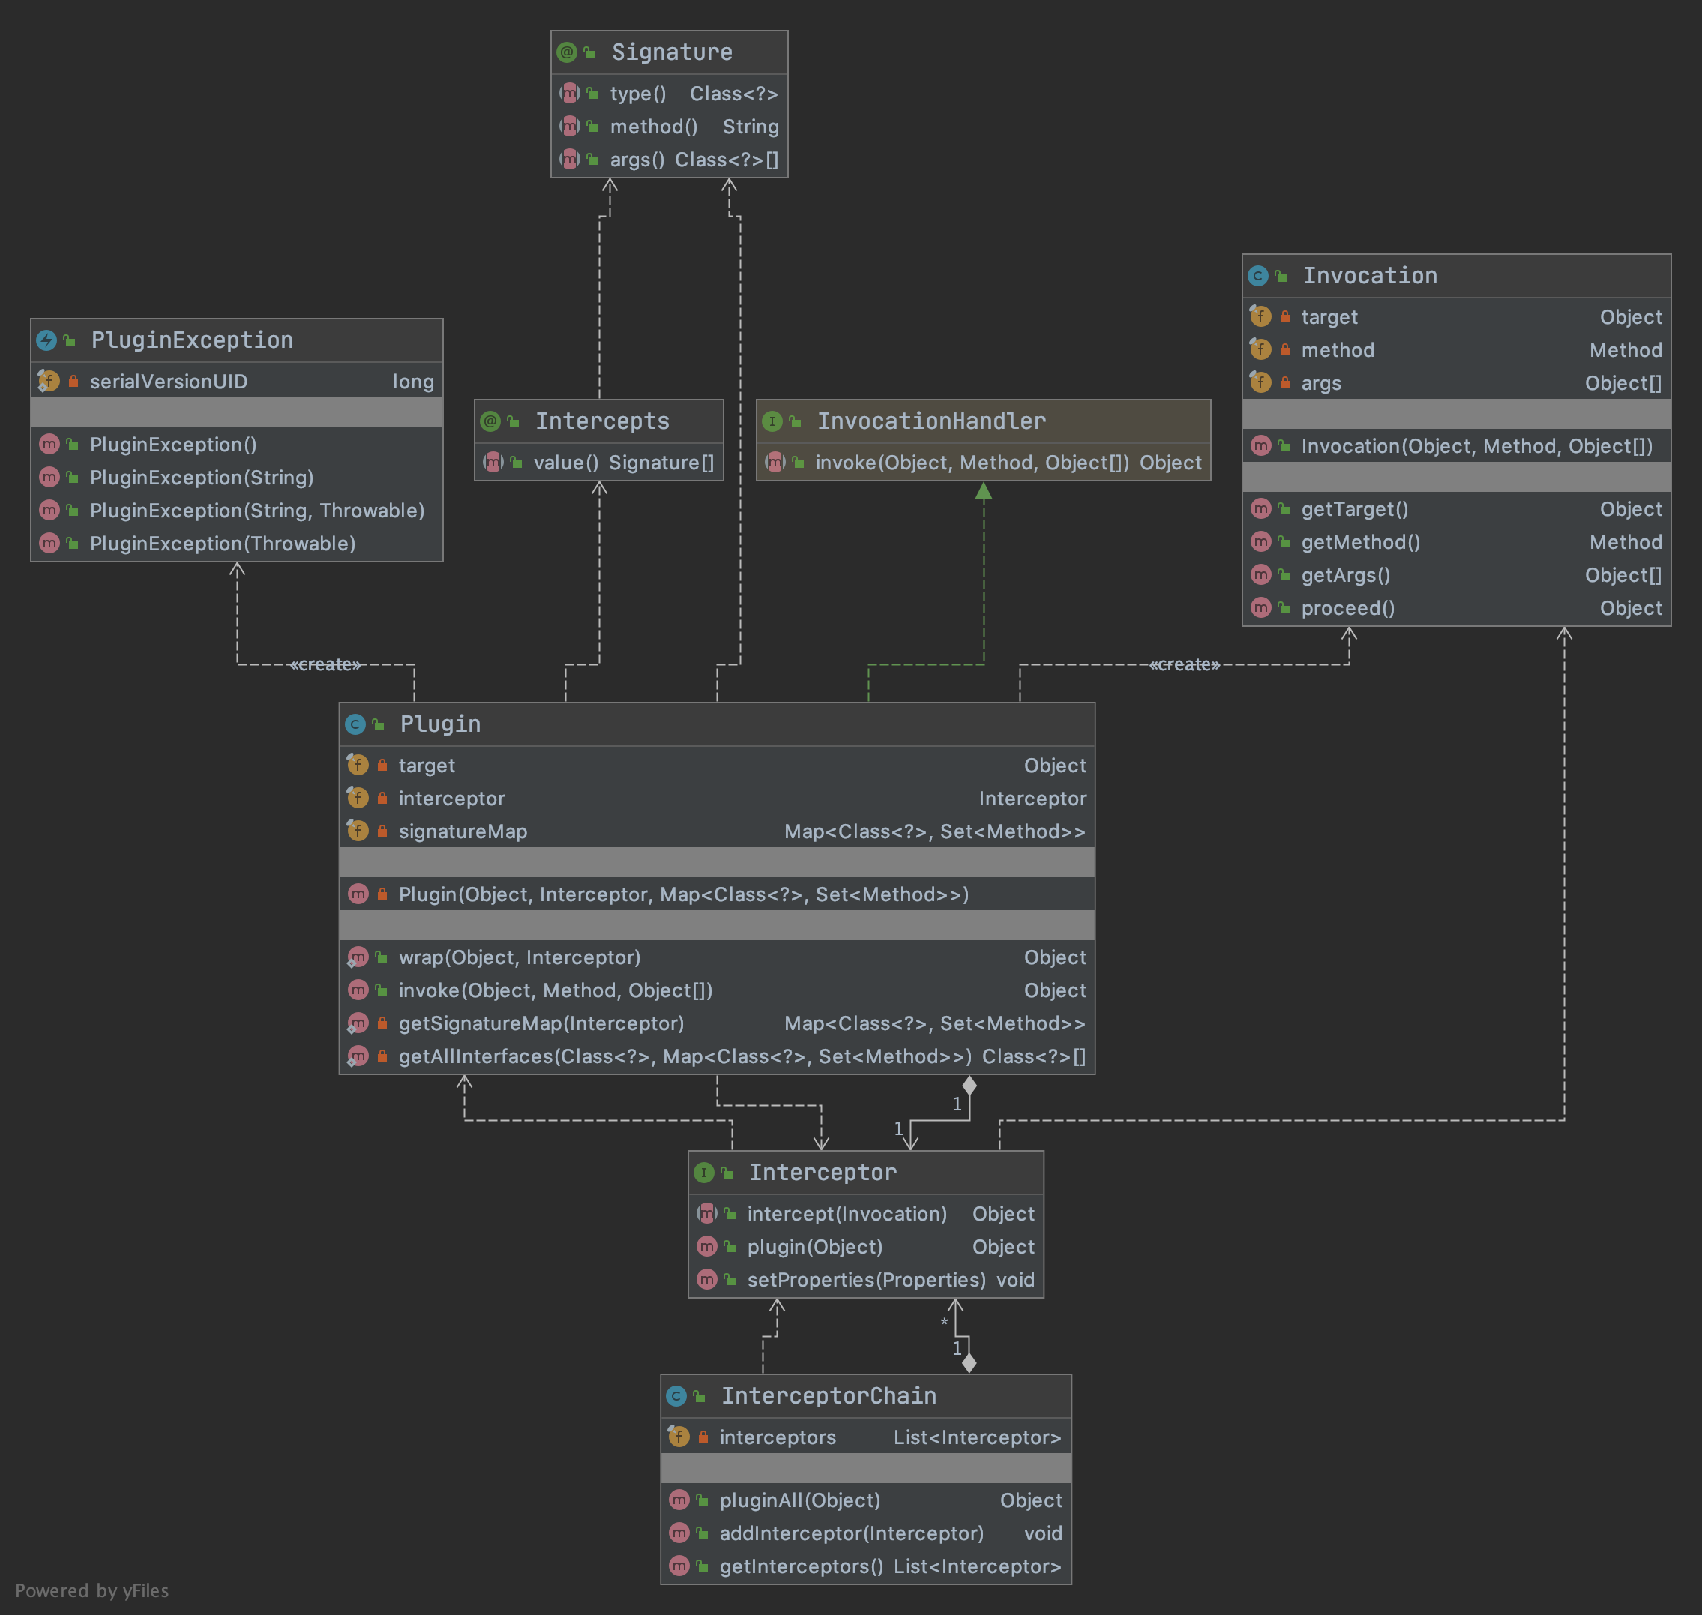1702x1615 pixels.
Task: Select the getTarget() method row
Action: click(1456, 509)
